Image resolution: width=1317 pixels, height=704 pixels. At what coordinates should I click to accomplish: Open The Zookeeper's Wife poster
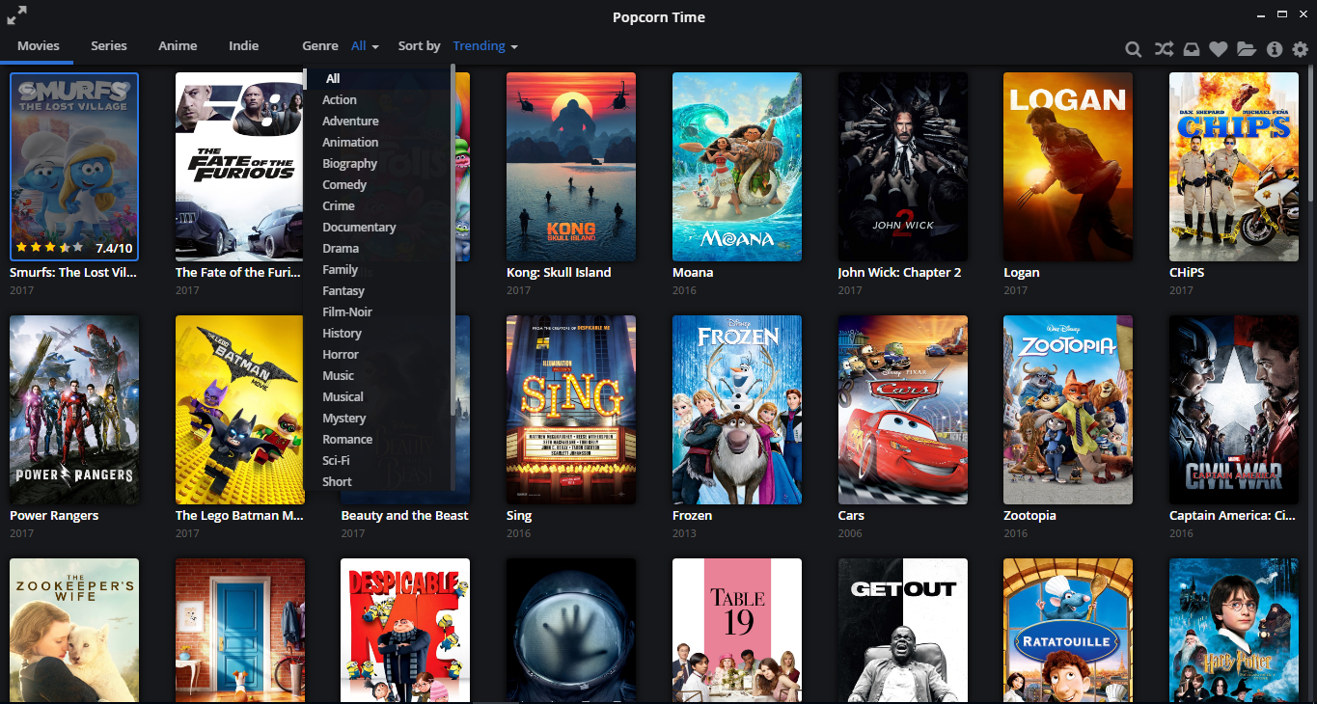74,631
